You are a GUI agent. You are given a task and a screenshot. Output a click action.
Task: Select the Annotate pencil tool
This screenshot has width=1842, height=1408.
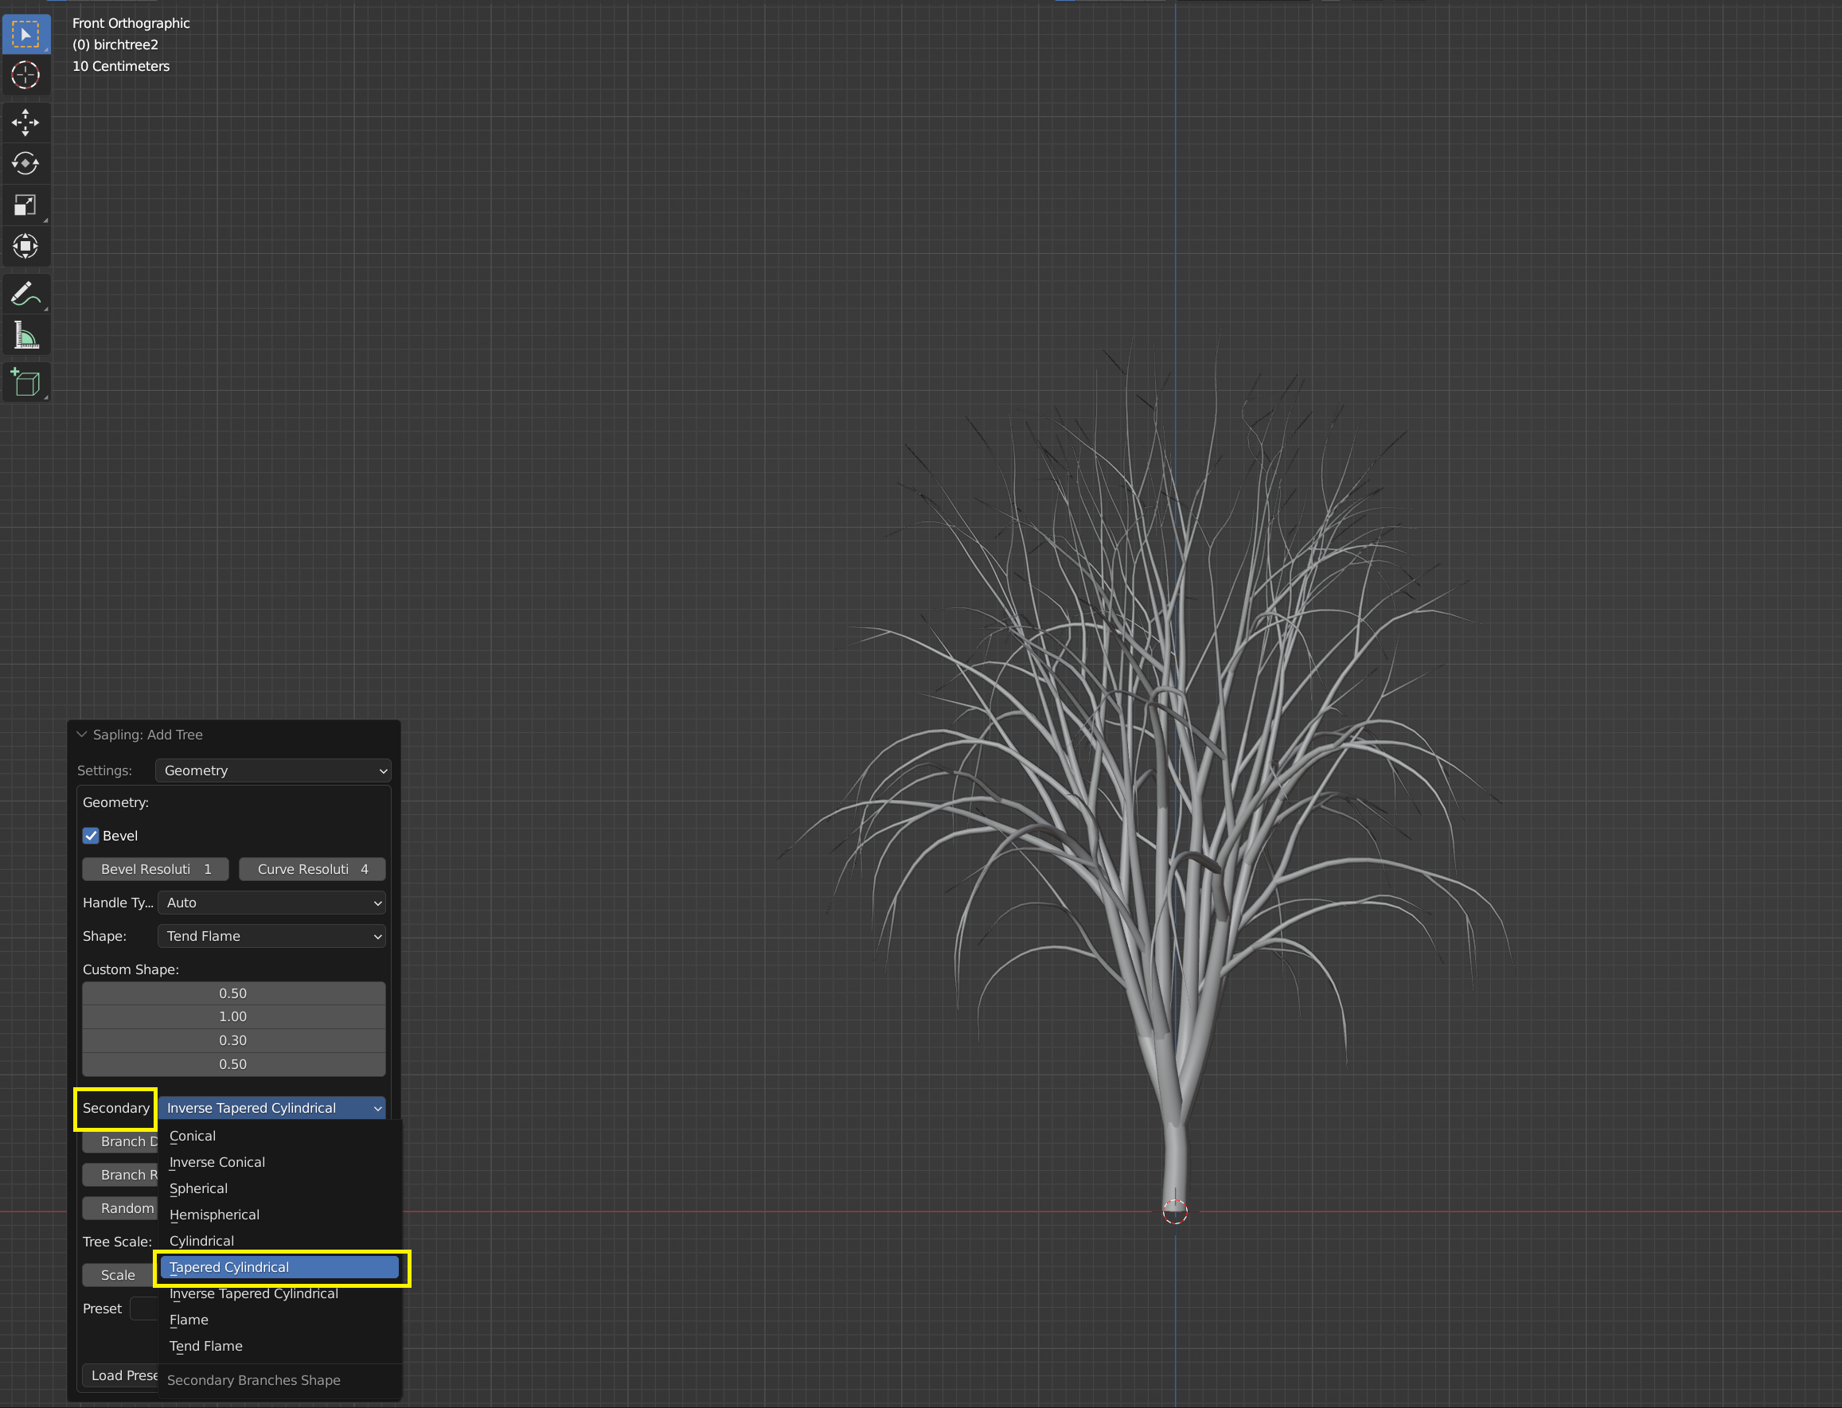click(x=25, y=294)
